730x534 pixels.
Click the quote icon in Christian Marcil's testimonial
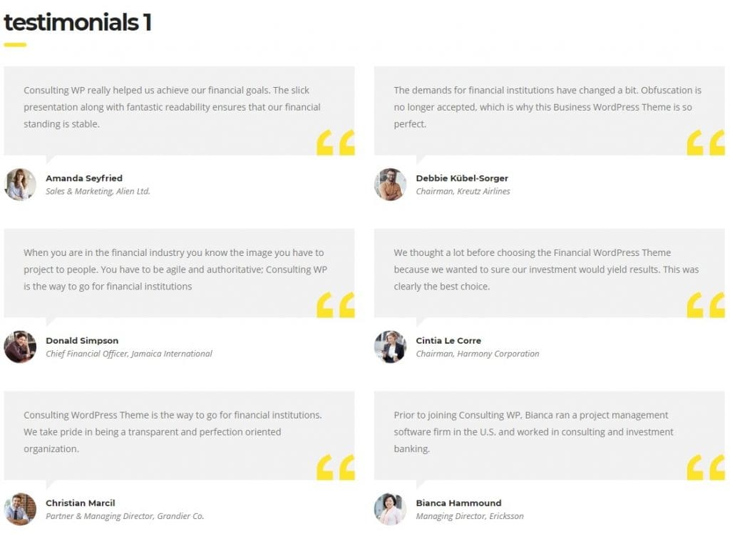click(336, 468)
